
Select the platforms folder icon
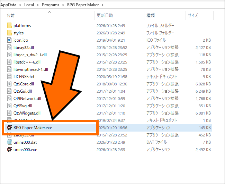pos(9,26)
